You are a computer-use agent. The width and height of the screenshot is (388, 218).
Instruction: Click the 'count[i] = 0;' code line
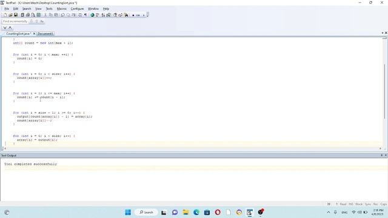tap(30, 59)
